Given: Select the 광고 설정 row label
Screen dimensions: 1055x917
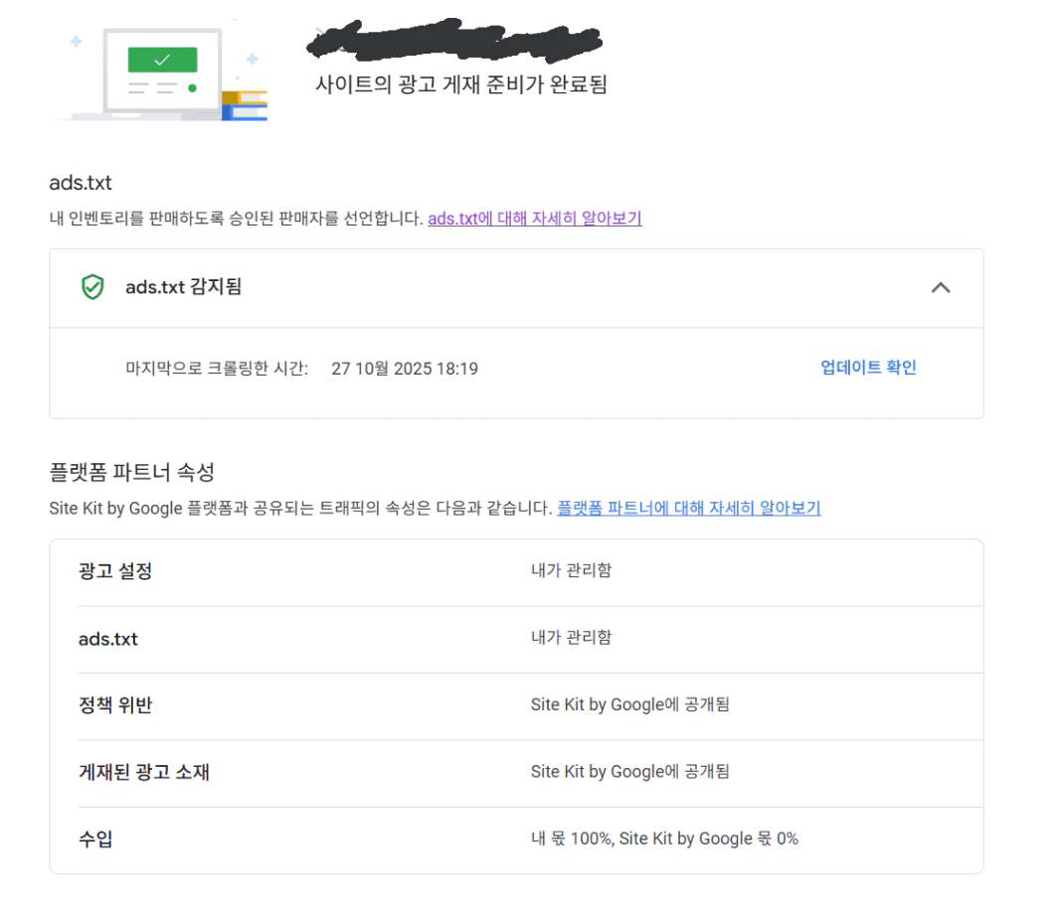Looking at the screenshot, I should 115,572.
